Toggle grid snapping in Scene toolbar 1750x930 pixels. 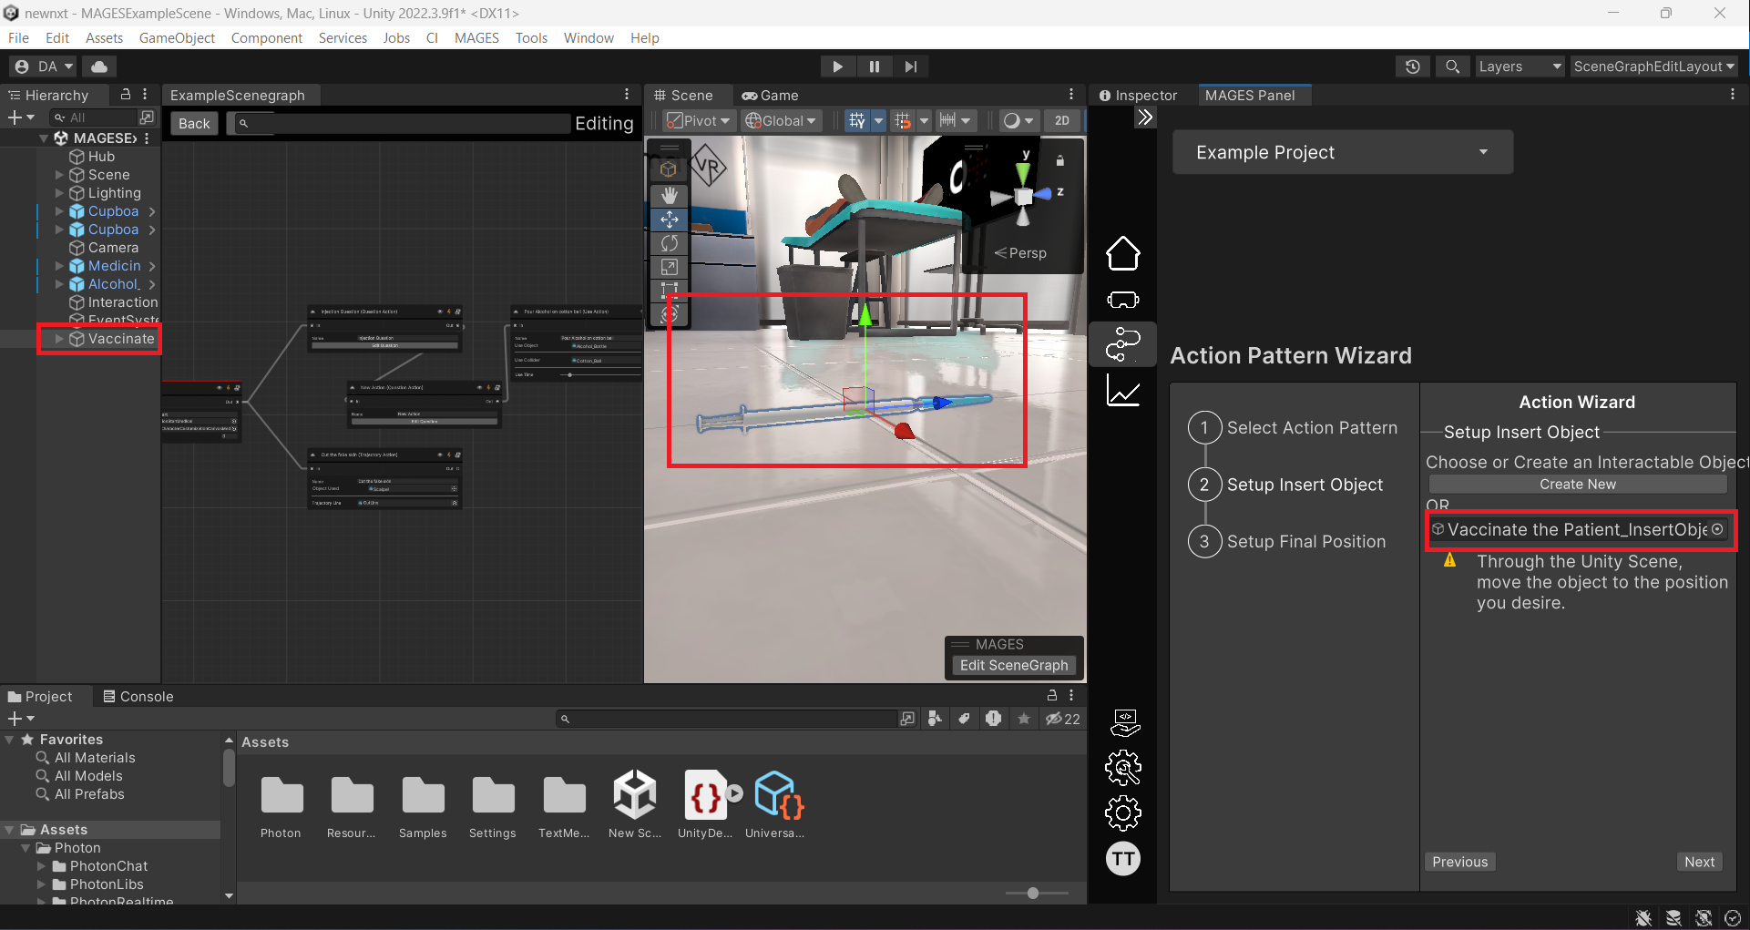[x=903, y=120]
